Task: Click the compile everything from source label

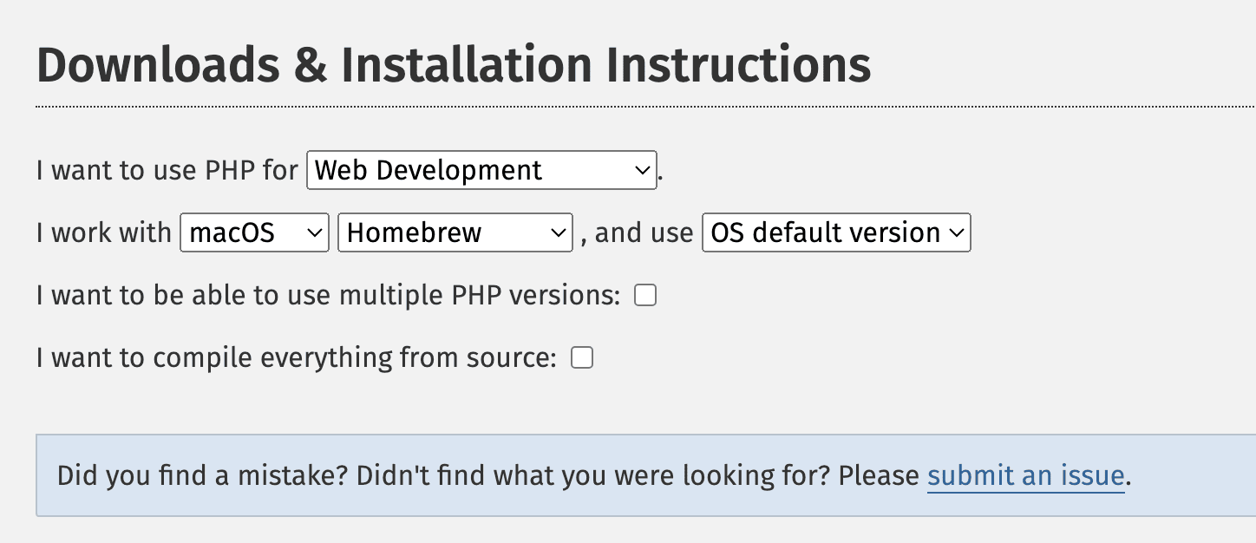Action: (296, 357)
